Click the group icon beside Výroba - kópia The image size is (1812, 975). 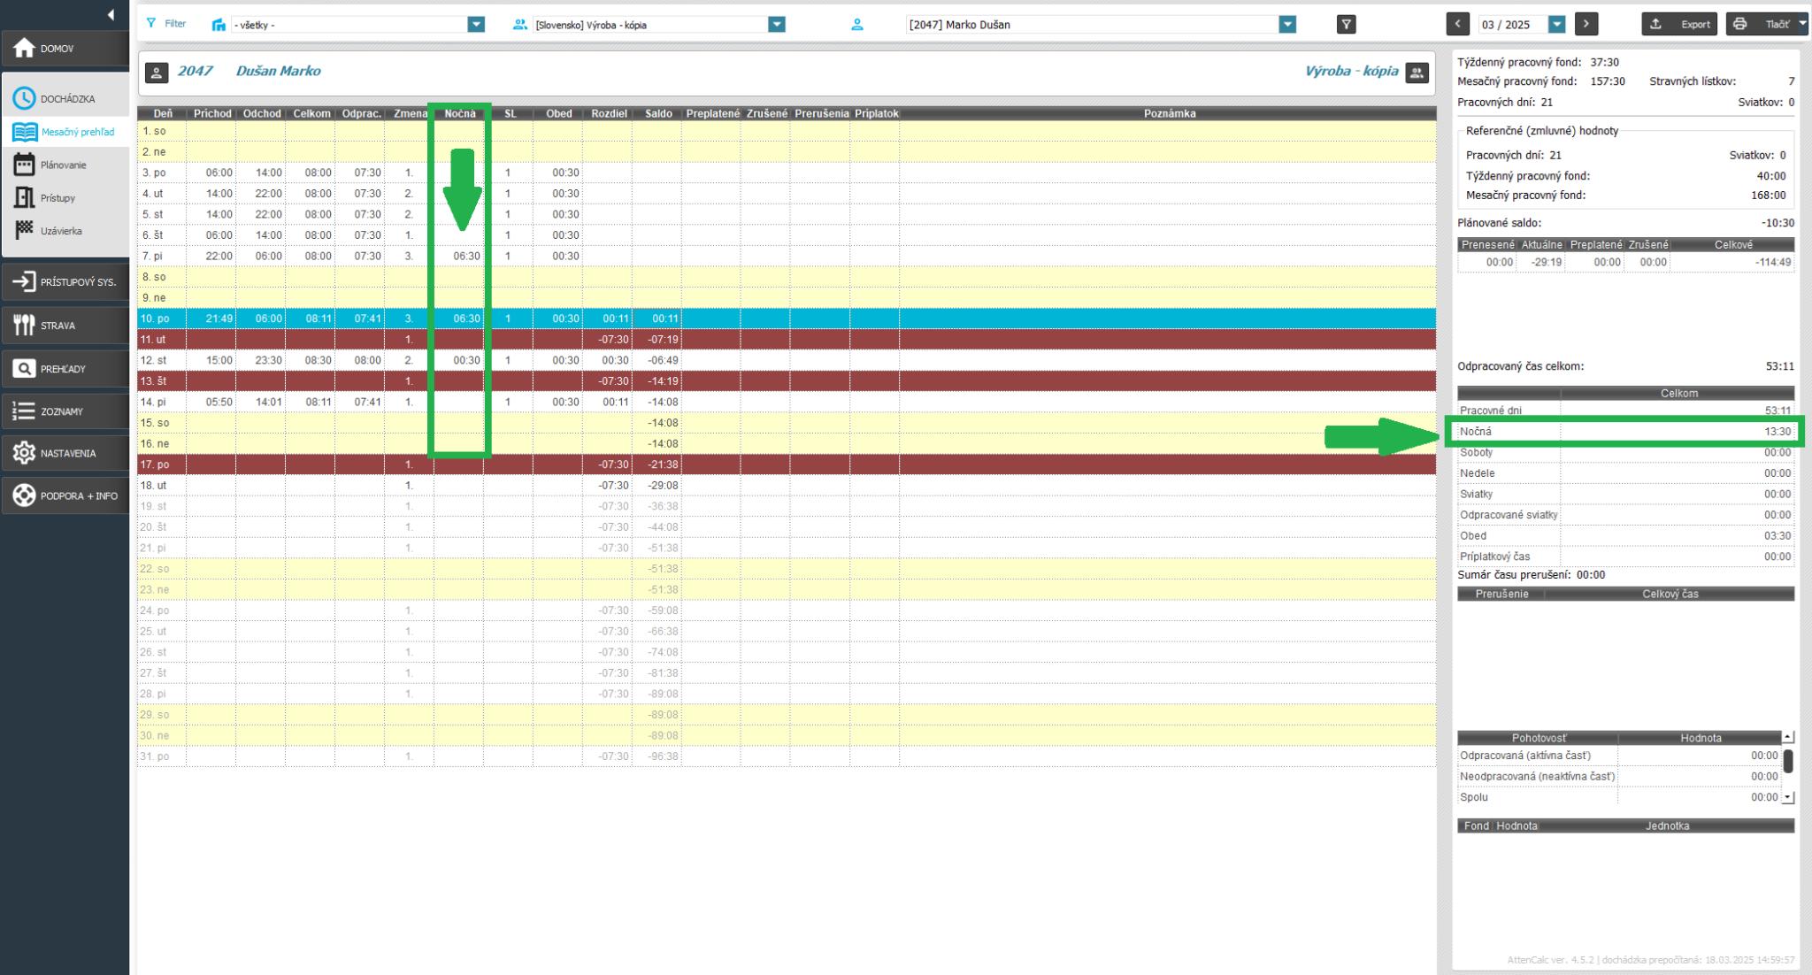(1417, 73)
